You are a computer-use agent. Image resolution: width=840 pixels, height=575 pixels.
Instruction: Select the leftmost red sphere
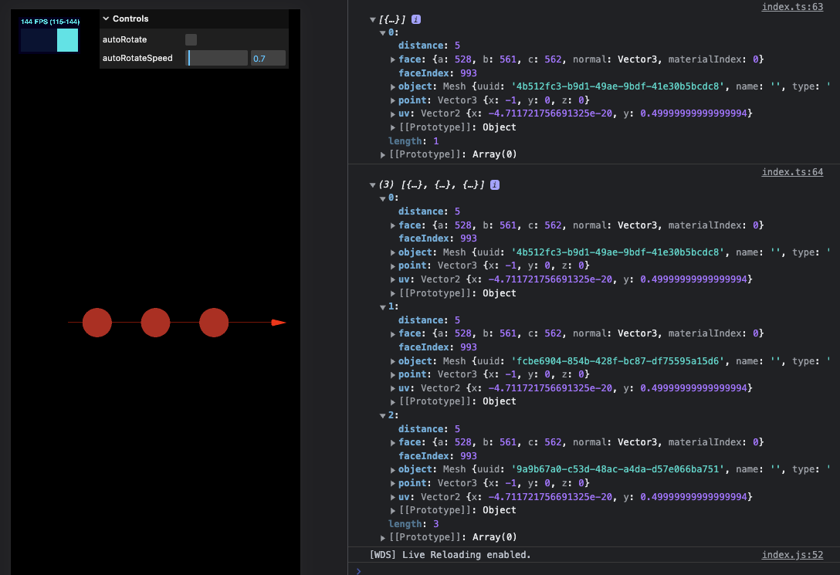pos(97,323)
